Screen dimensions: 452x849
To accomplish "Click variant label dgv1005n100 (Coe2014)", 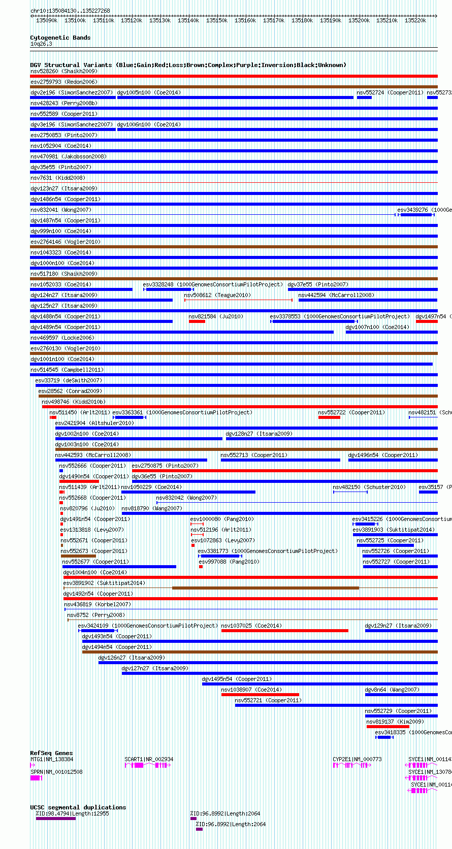I will (x=149, y=92).
